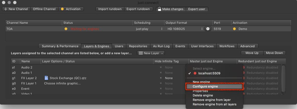
Task: Click the New Channel button
Action: click(16, 9)
